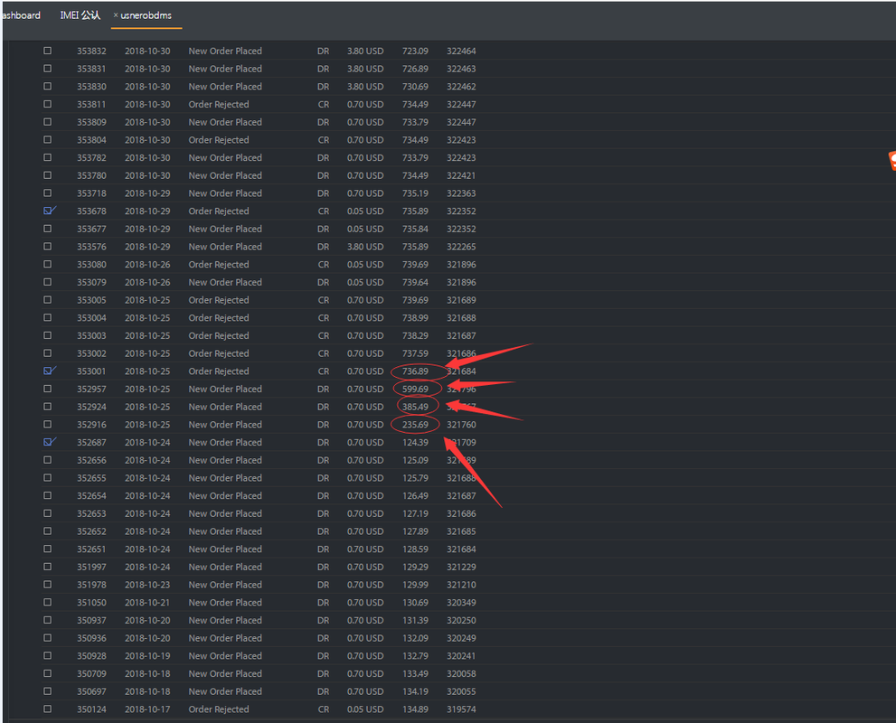Click ID 353780 in the table
The width and height of the screenshot is (896, 723).
(91, 175)
